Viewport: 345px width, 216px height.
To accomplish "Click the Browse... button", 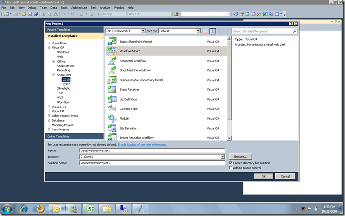I will [x=241, y=157].
